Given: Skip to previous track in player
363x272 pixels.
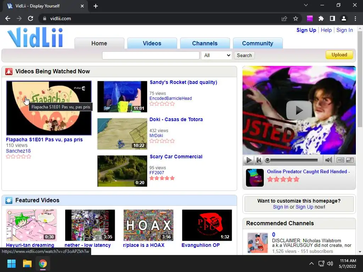Looking at the screenshot, I should [258, 160].
